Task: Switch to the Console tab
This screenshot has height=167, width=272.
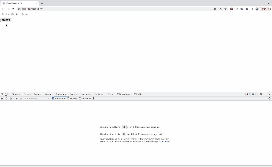Action: (27, 94)
